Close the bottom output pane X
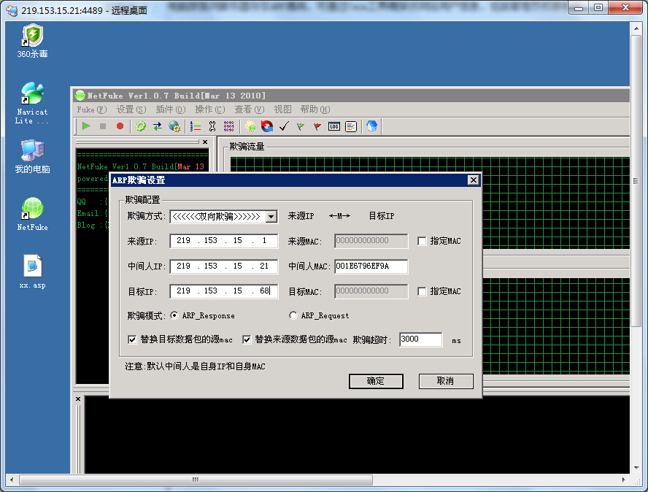Image resolution: width=648 pixels, height=492 pixels. [78, 399]
